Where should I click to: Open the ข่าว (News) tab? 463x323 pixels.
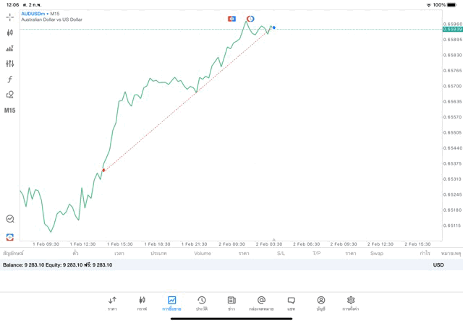231,303
